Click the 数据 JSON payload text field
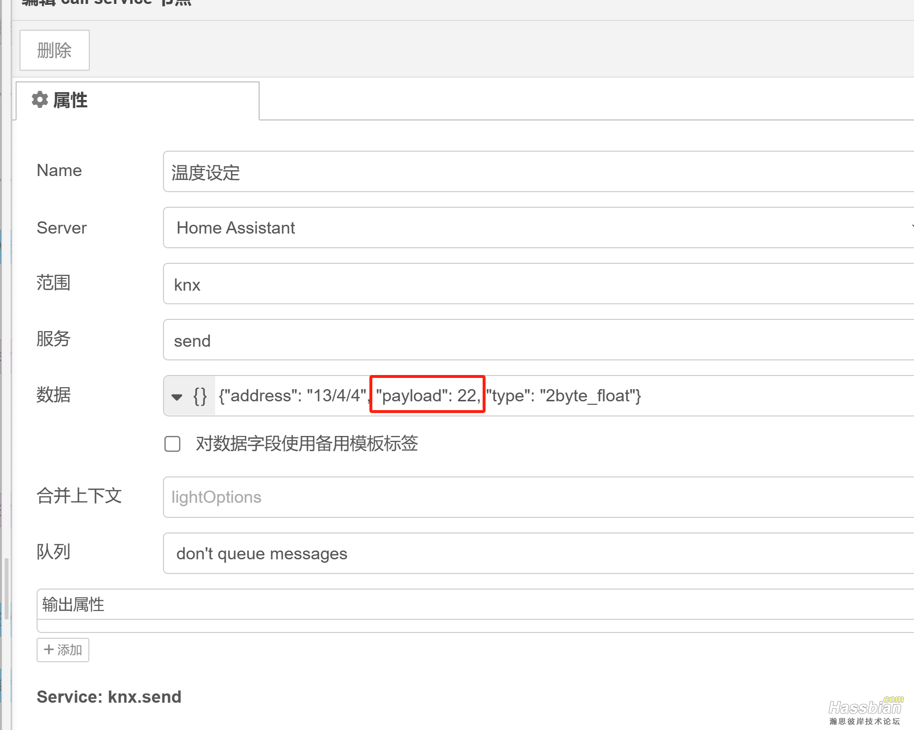 564,395
